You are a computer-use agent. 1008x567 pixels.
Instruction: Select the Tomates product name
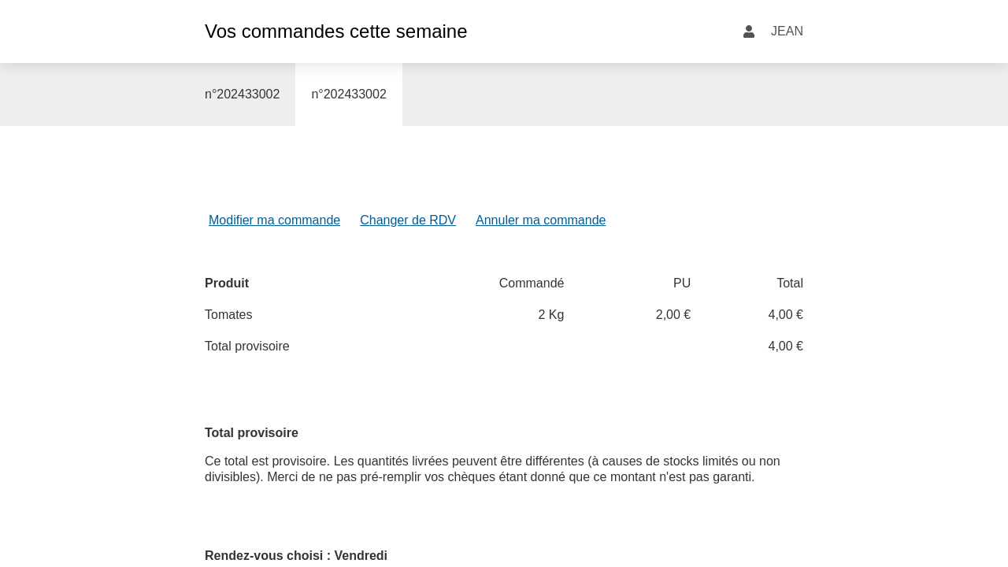pos(228,315)
